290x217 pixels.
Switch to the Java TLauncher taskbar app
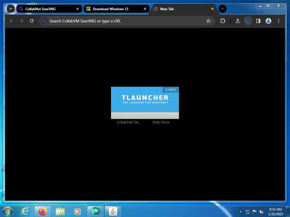pos(113,211)
